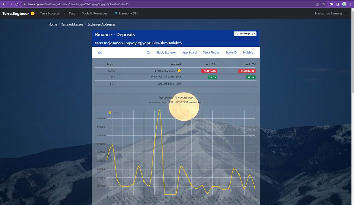Click the padlock site info icon

pos(25,4)
